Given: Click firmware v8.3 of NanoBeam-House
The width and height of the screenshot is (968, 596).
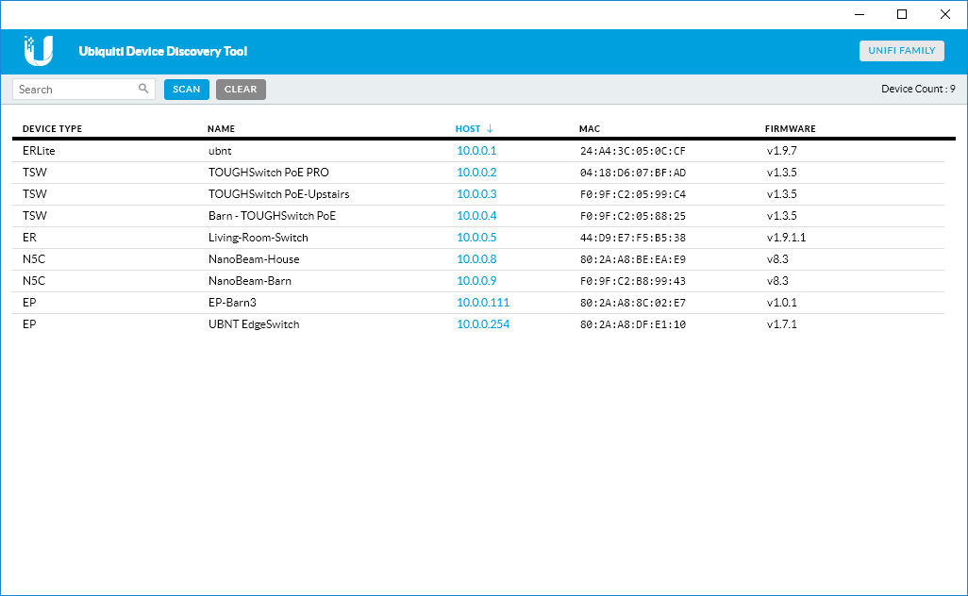Looking at the screenshot, I should point(777,259).
